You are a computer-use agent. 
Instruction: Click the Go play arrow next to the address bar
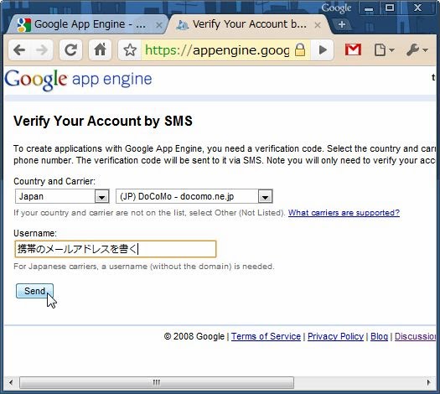click(x=323, y=50)
